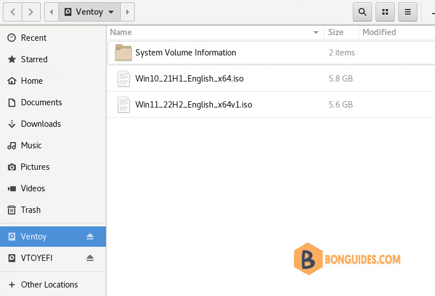Viewport: 435px width, 296px height.
Task: Click the path bar left scroll arrow
Action: pos(52,12)
